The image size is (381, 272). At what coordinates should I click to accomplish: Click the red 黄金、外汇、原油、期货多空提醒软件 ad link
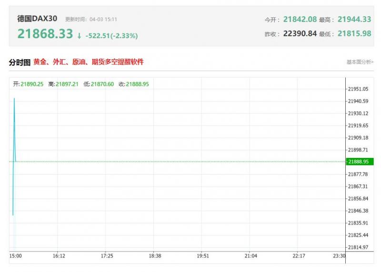[x=89, y=62]
